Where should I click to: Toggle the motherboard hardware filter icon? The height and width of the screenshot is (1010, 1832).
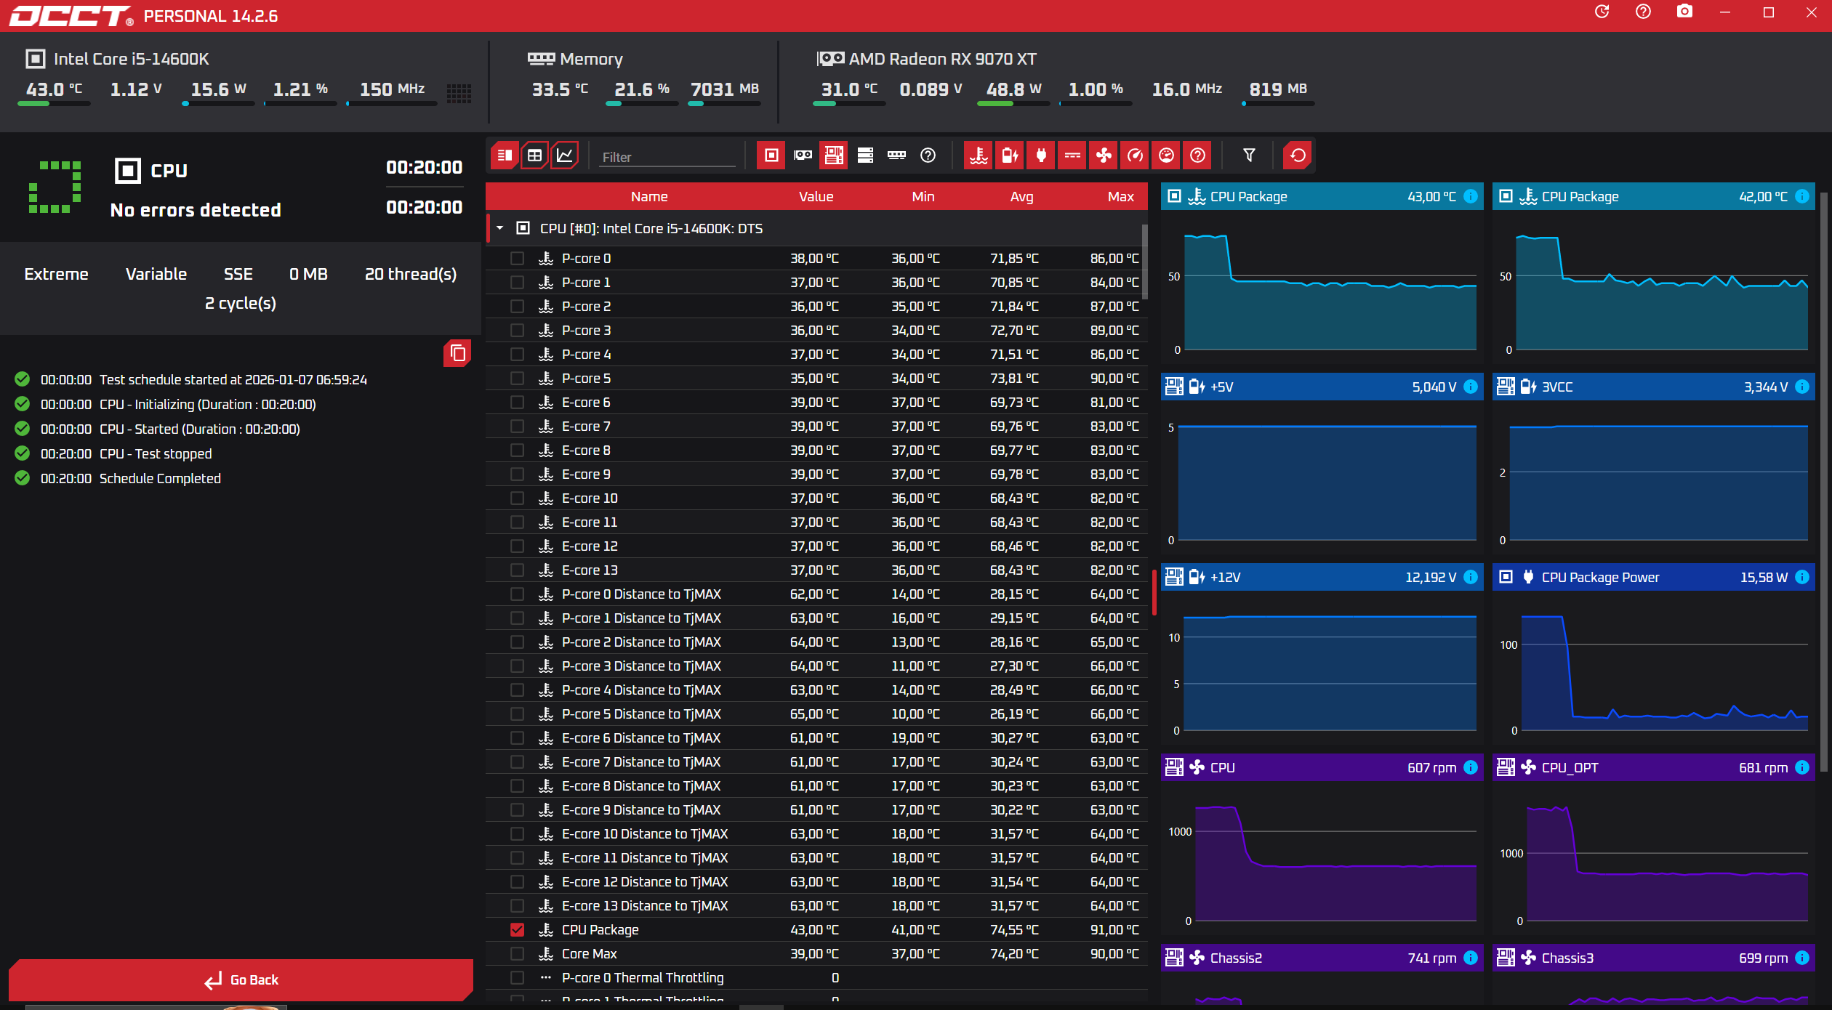coord(834,155)
